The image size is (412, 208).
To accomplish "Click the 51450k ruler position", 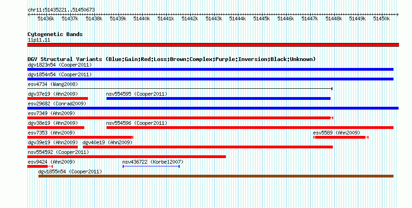I will click(x=381, y=18).
